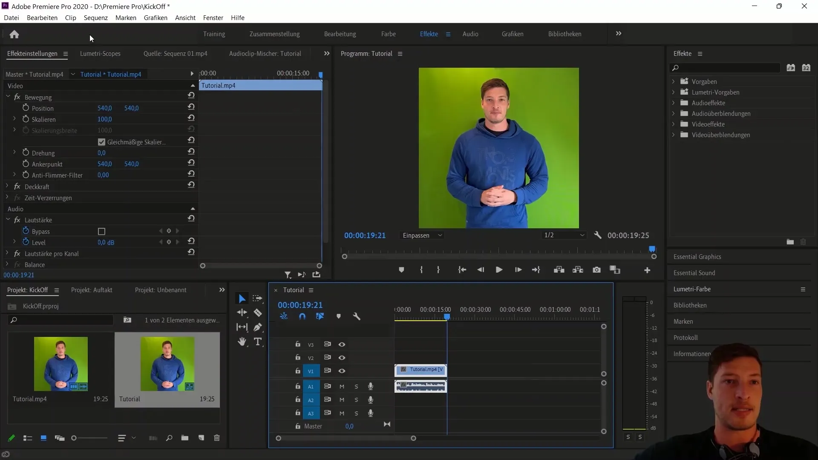Click the Play button in Program Monitor
The width and height of the screenshot is (818, 460).
pyautogui.click(x=498, y=270)
